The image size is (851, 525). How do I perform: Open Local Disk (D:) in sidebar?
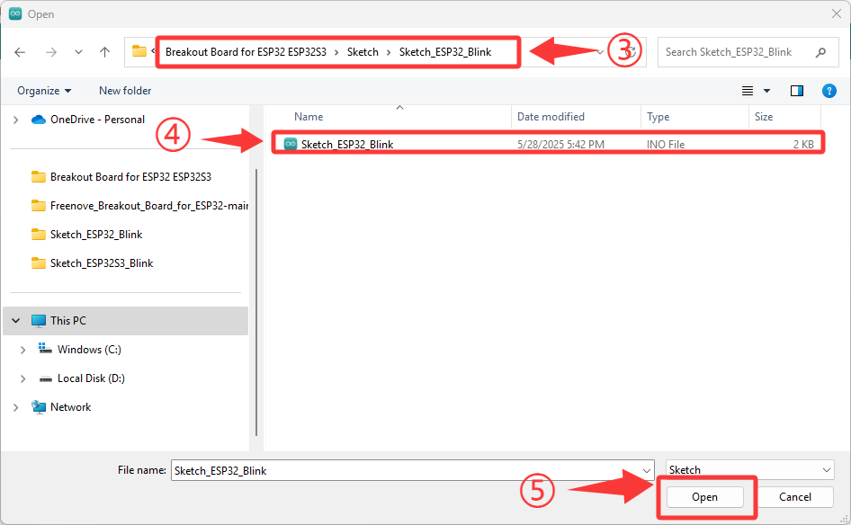91,378
